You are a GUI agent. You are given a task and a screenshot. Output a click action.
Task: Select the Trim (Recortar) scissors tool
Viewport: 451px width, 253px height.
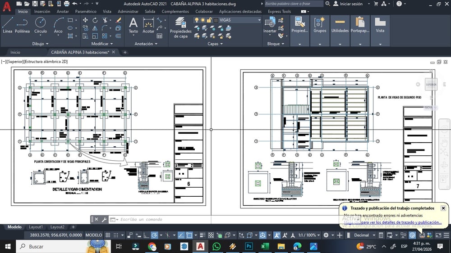105,20
